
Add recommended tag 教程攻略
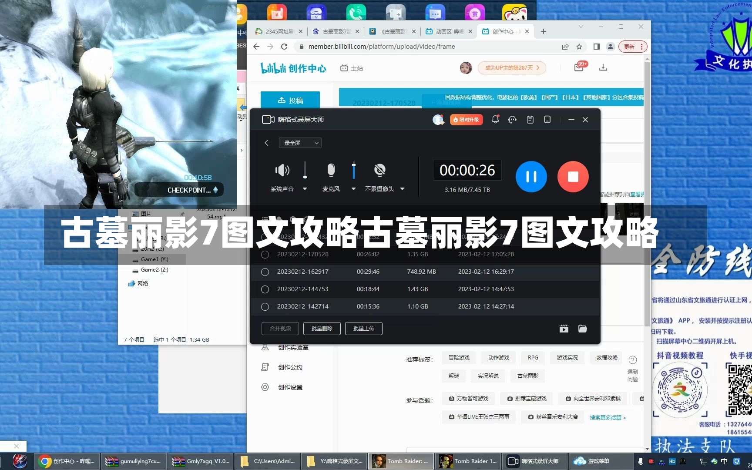pyautogui.click(x=607, y=358)
